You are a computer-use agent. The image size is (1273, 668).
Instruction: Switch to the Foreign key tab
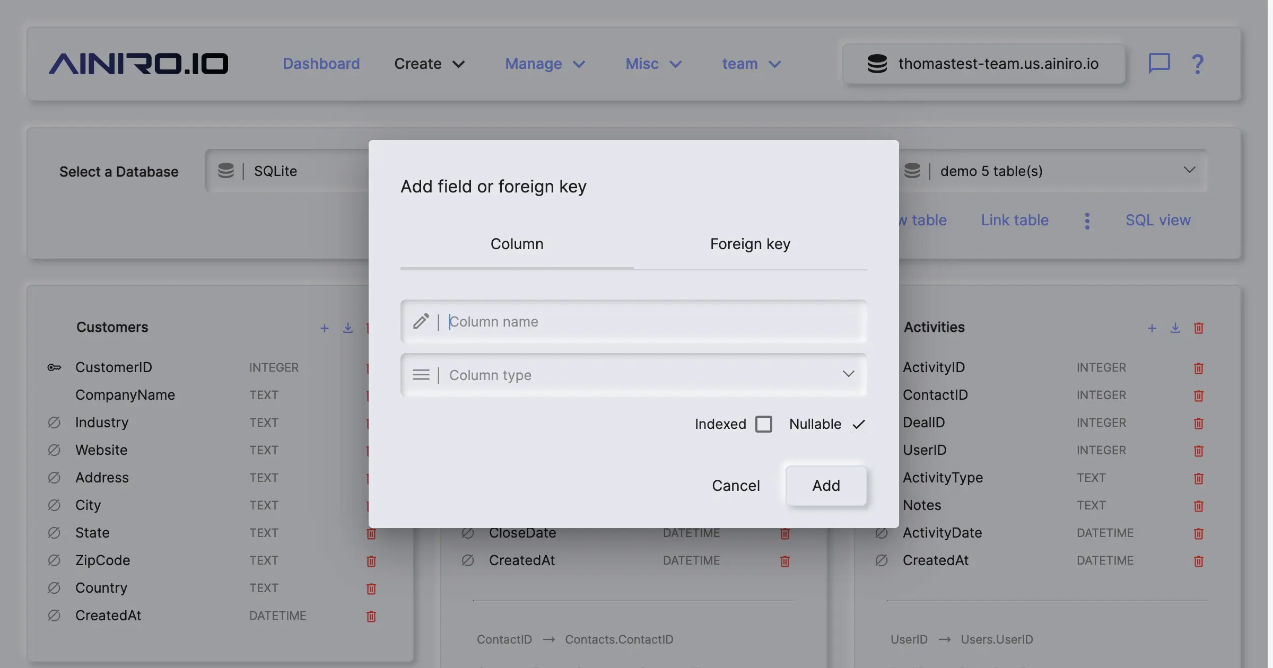point(750,244)
